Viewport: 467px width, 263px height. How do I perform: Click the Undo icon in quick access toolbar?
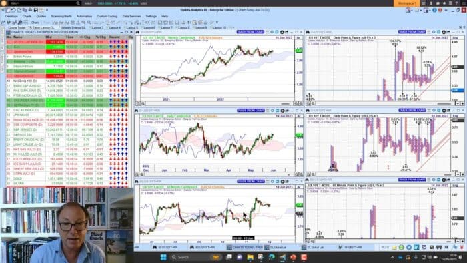click(x=13, y=10)
